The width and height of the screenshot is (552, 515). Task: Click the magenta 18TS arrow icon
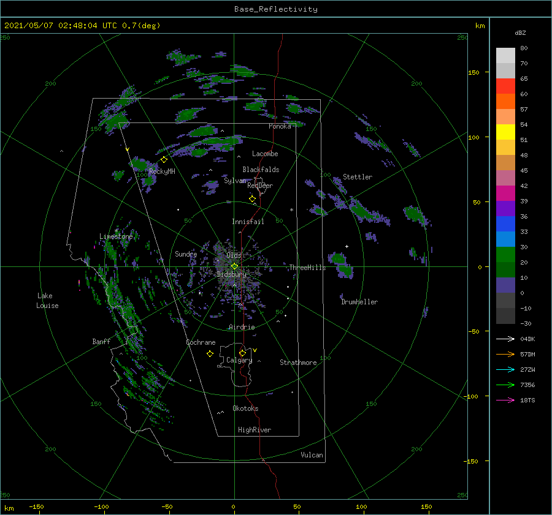tap(505, 400)
